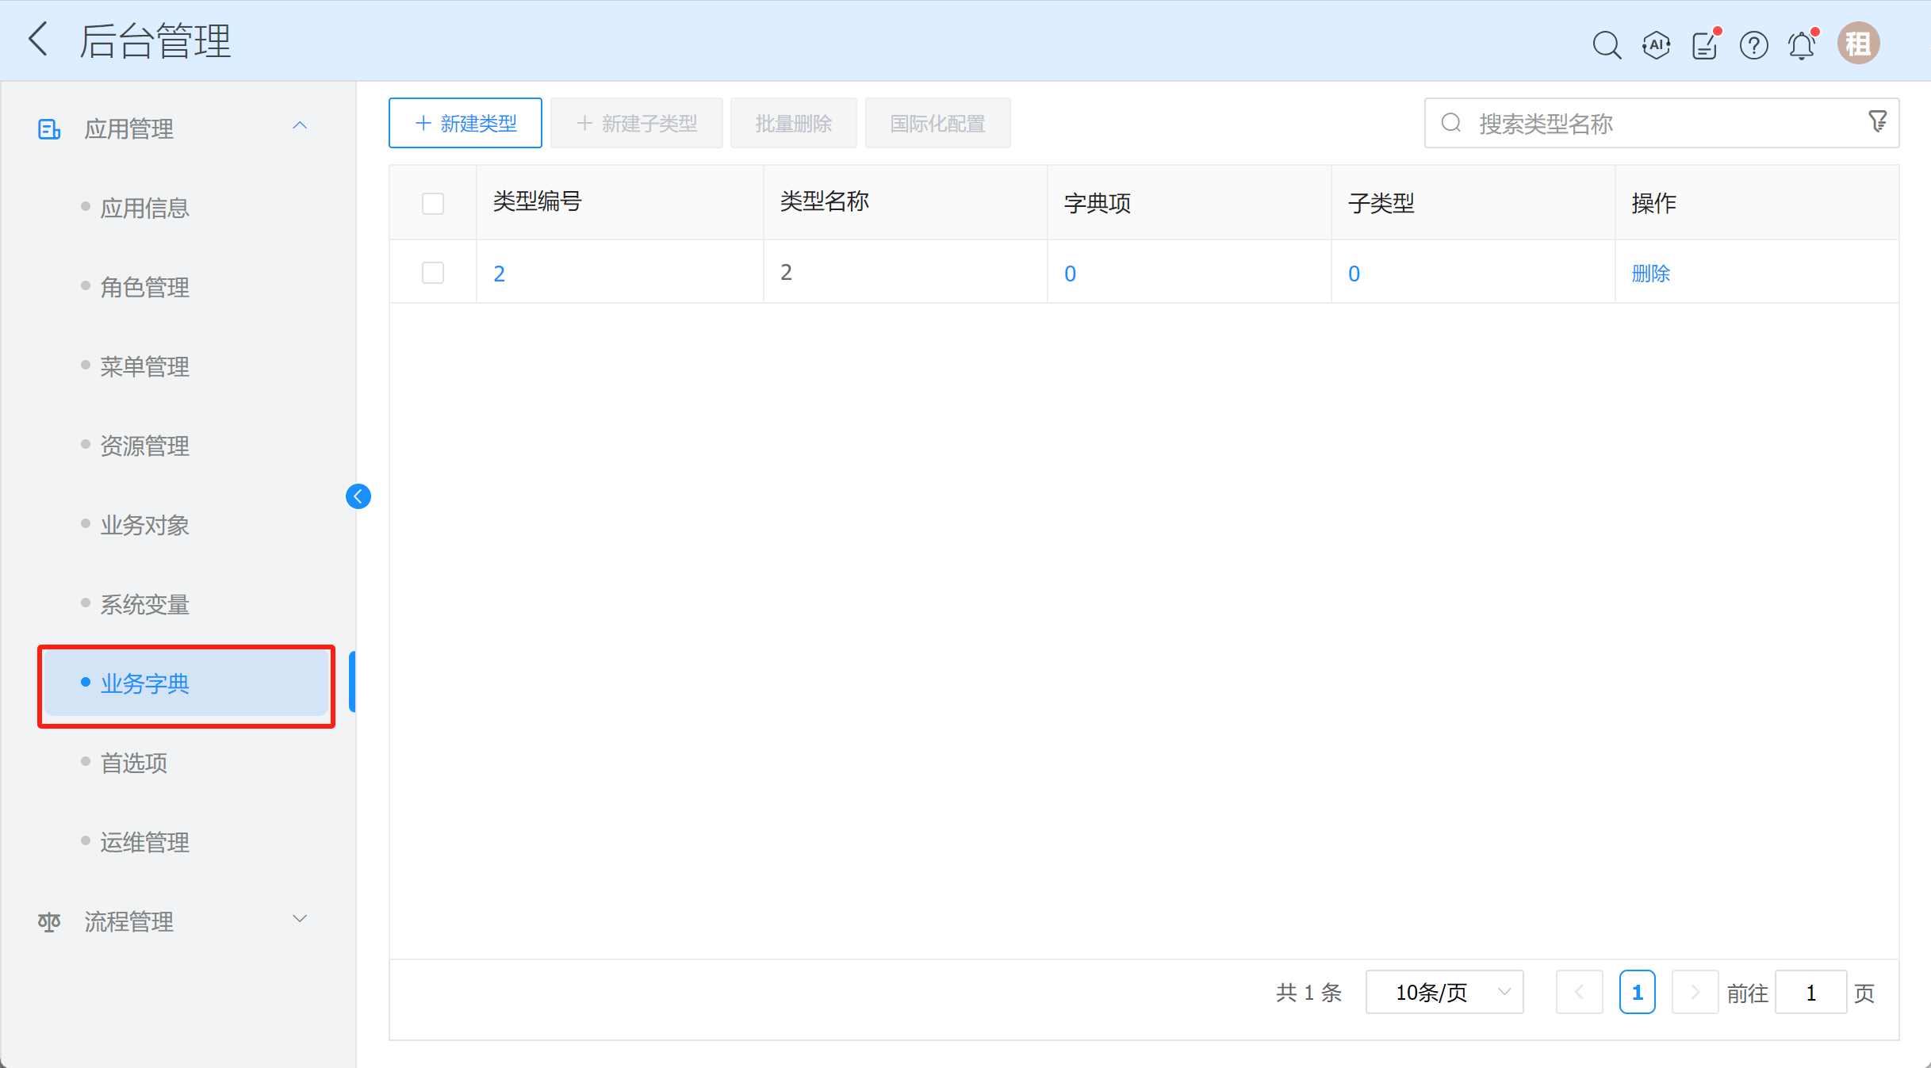Screen dimensions: 1931x1068
Task: Open the 10条/页 page size dropdown
Action: [1444, 992]
